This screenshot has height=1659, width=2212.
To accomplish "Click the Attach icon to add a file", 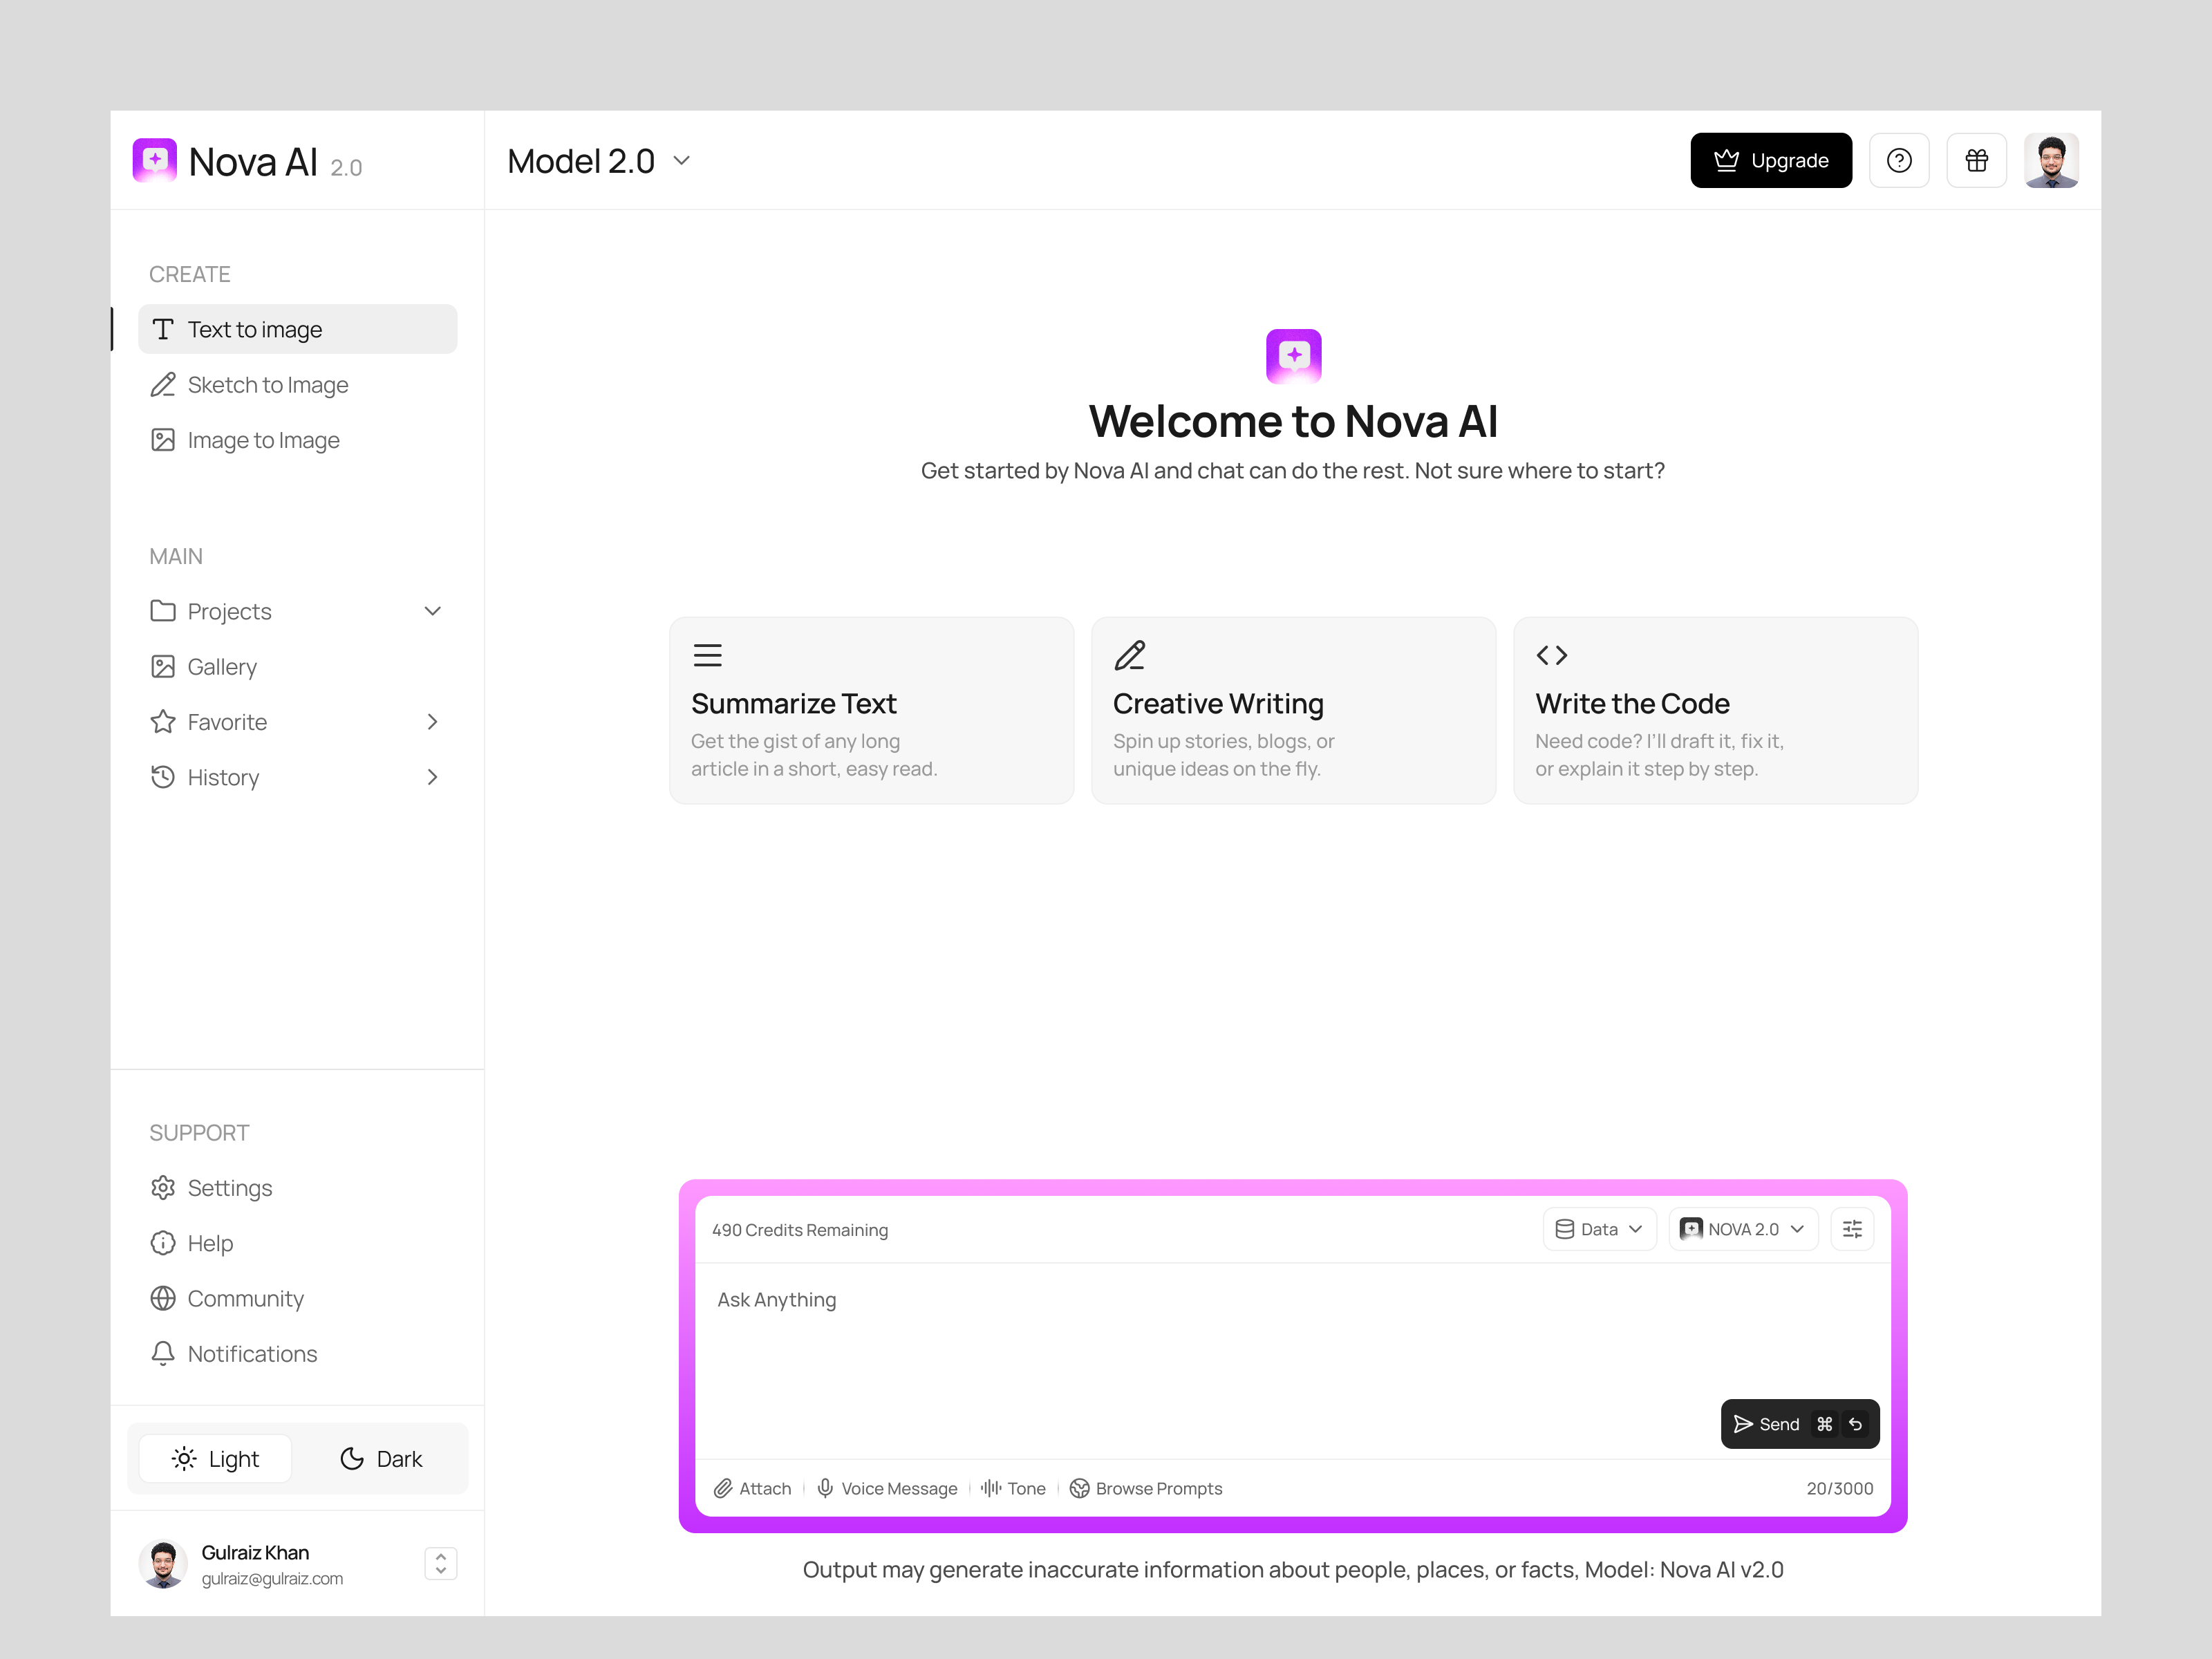I will tap(752, 1488).
